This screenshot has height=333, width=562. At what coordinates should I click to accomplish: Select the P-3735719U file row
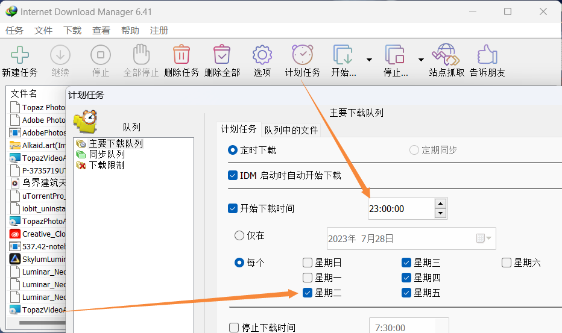click(37, 170)
